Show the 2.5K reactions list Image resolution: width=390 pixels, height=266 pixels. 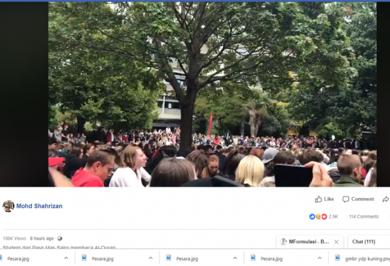click(333, 217)
